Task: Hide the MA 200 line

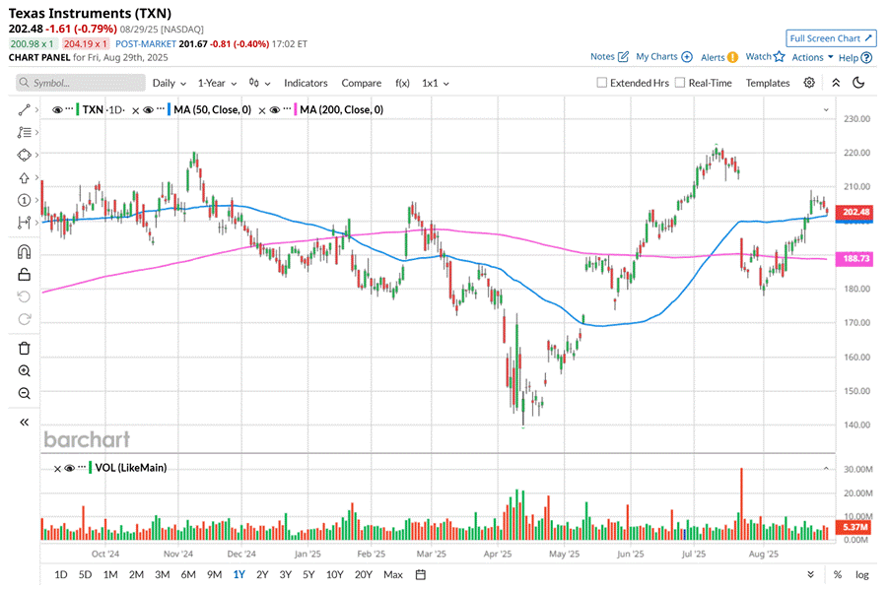Action: 275,110
